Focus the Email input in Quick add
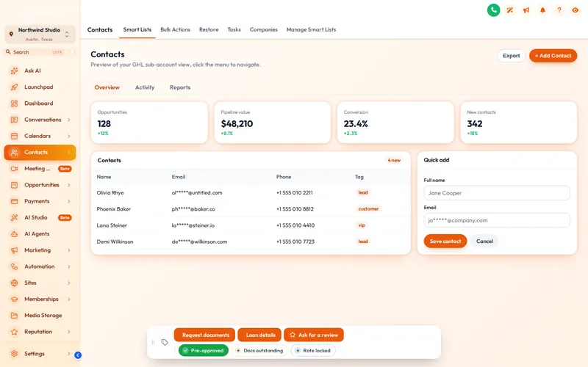This screenshot has width=588, height=367. coord(497,220)
